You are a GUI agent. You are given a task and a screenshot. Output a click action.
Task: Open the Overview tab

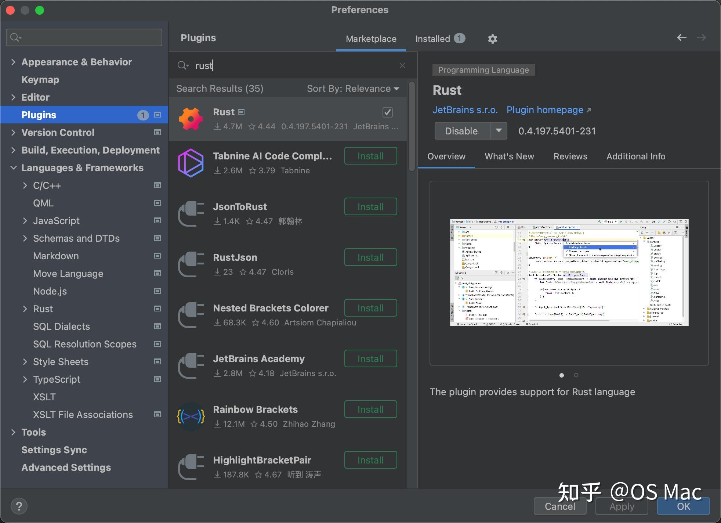[x=446, y=156]
